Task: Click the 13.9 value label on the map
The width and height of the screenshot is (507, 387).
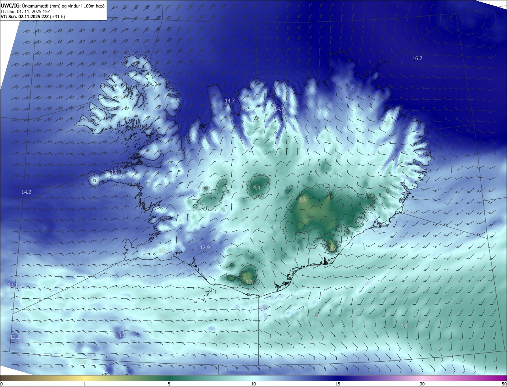Action: pos(113,173)
